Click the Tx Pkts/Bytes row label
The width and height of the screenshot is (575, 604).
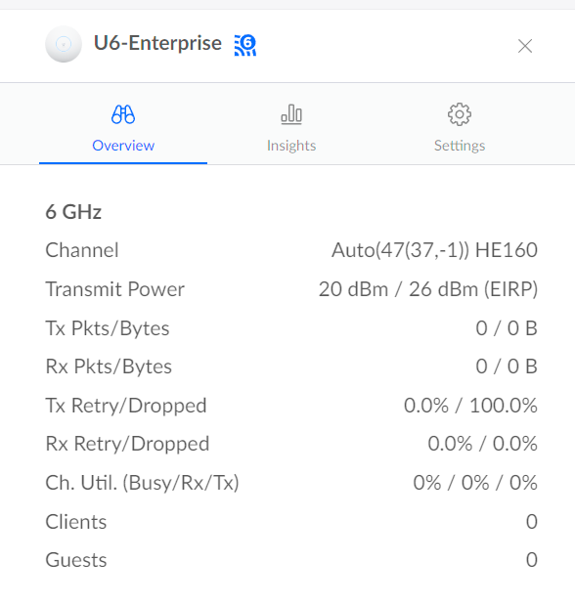(108, 329)
